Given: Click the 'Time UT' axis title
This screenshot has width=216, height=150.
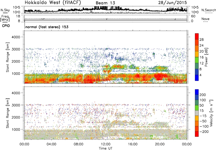Looking at the screenshot, I should click(106, 148).
